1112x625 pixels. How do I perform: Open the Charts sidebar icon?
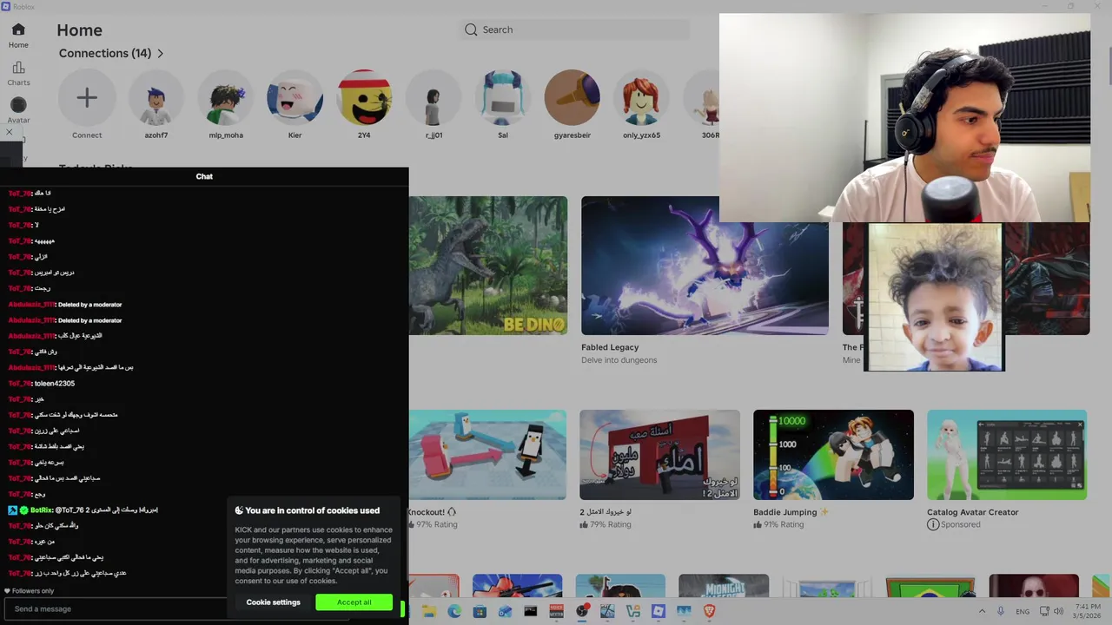(18, 68)
